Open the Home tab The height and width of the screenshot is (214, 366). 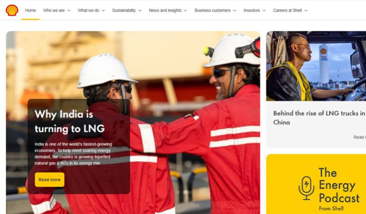[x=30, y=10]
